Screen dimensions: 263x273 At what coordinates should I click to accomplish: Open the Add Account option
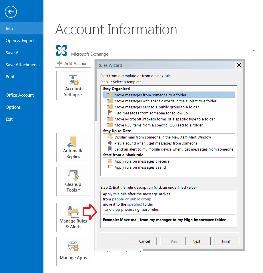coord(73,63)
